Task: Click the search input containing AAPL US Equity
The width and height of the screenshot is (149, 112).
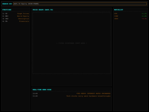Action: [80, 4]
